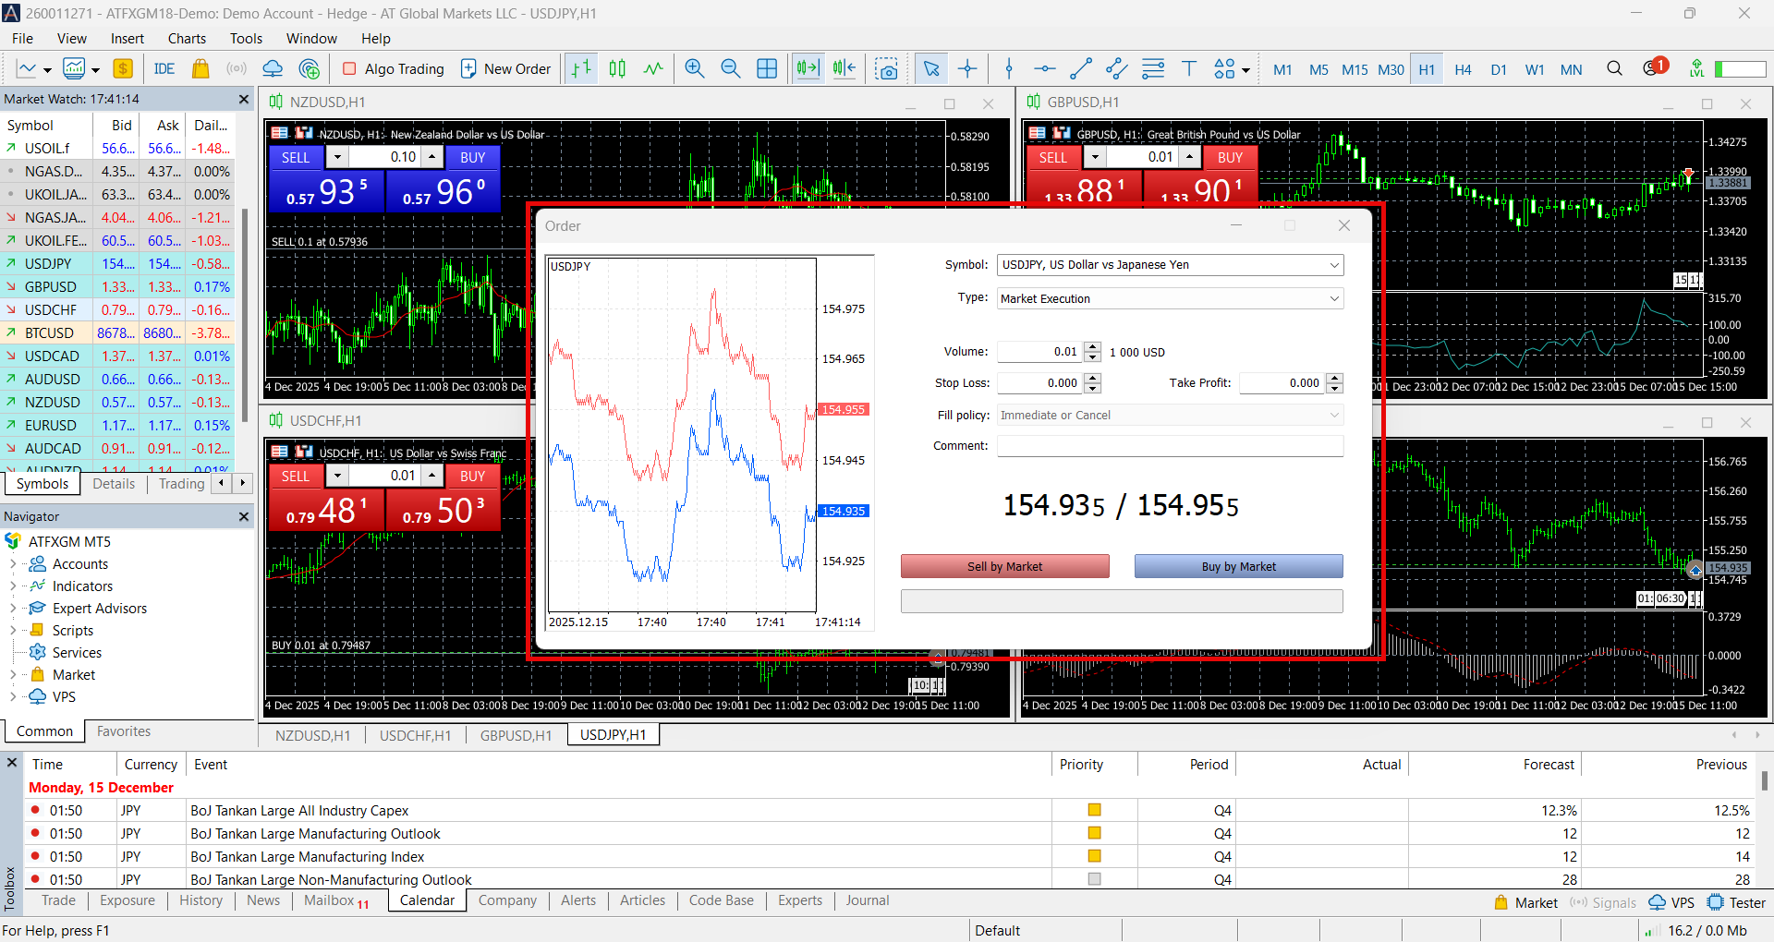Click the Sell by Market button
The height and width of the screenshot is (942, 1774).
point(1004,566)
